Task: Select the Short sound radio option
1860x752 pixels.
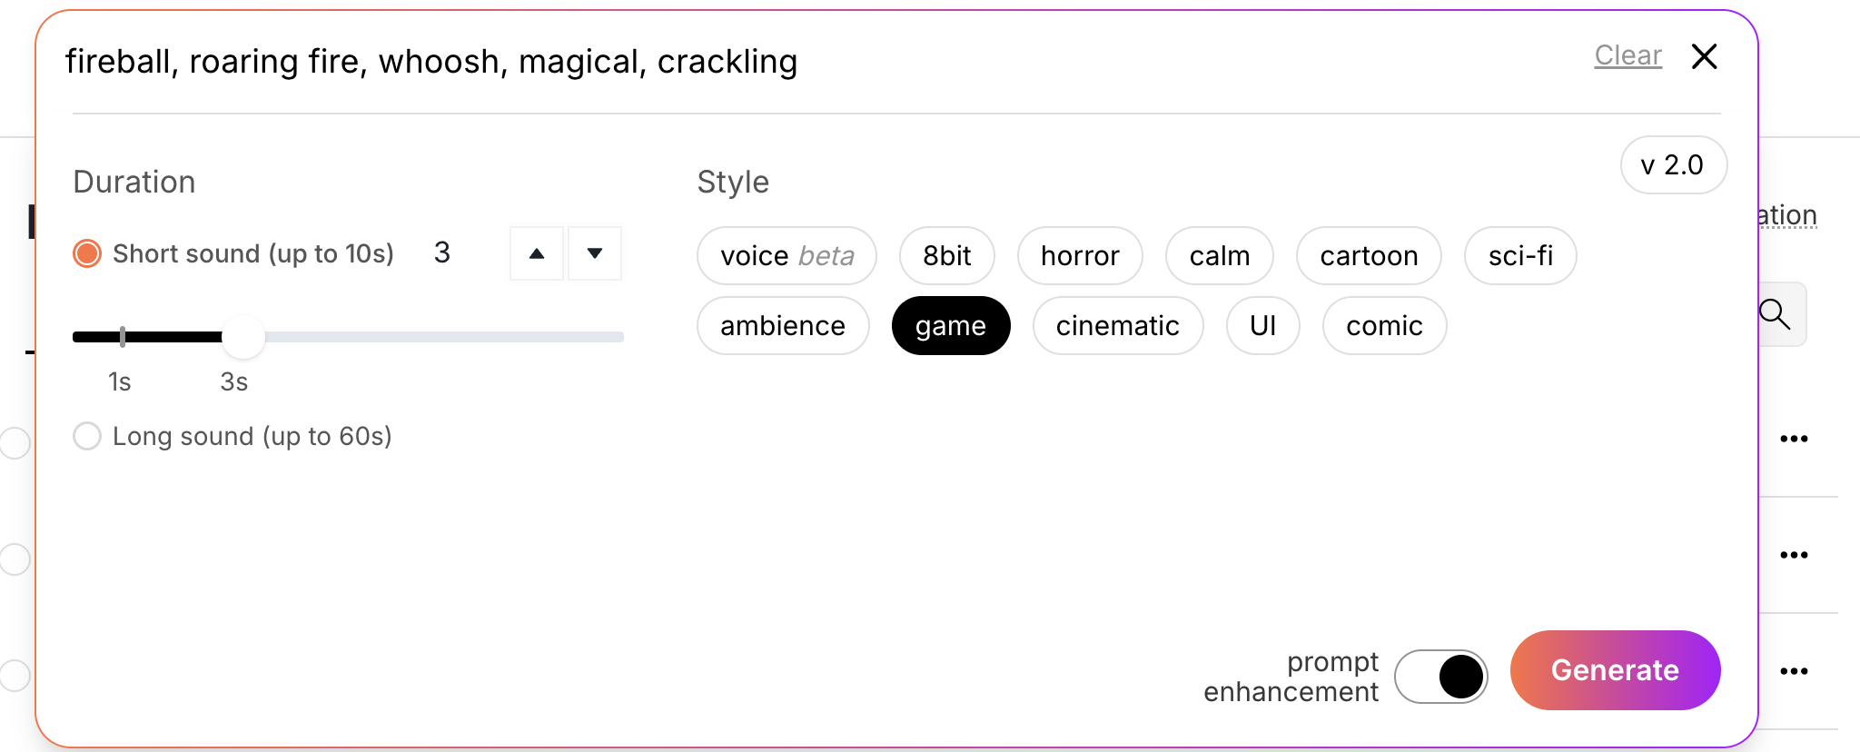Action: click(87, 253)
